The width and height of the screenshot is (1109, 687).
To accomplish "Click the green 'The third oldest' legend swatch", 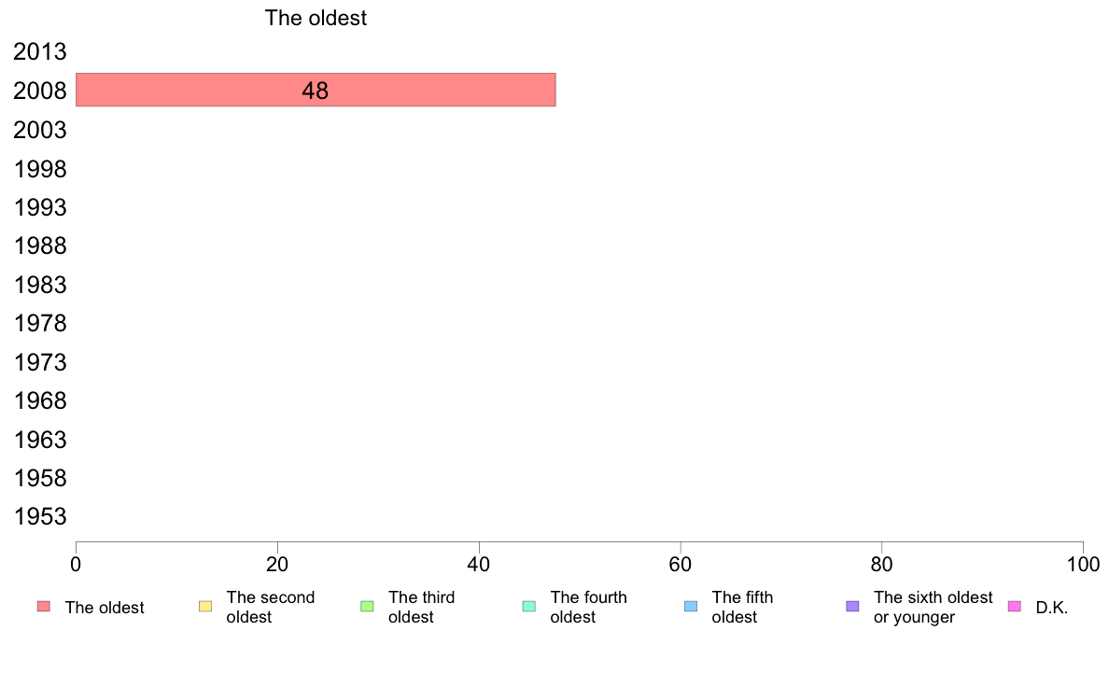I will [x=367, y=607].
